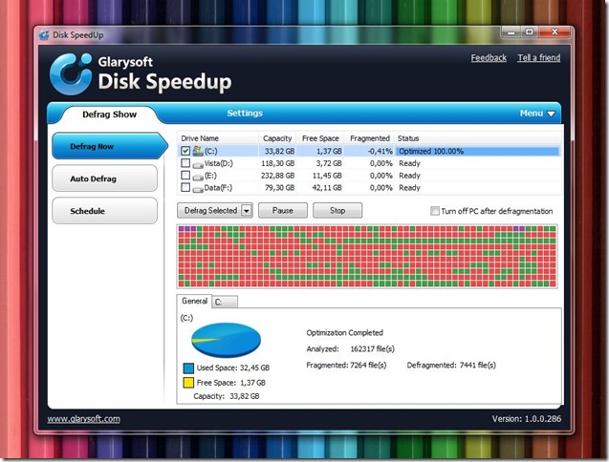Image resolution: width=609 pixels, height=462 pixels.
Task: Click the Drive Name column header
Action: (218, 138)
